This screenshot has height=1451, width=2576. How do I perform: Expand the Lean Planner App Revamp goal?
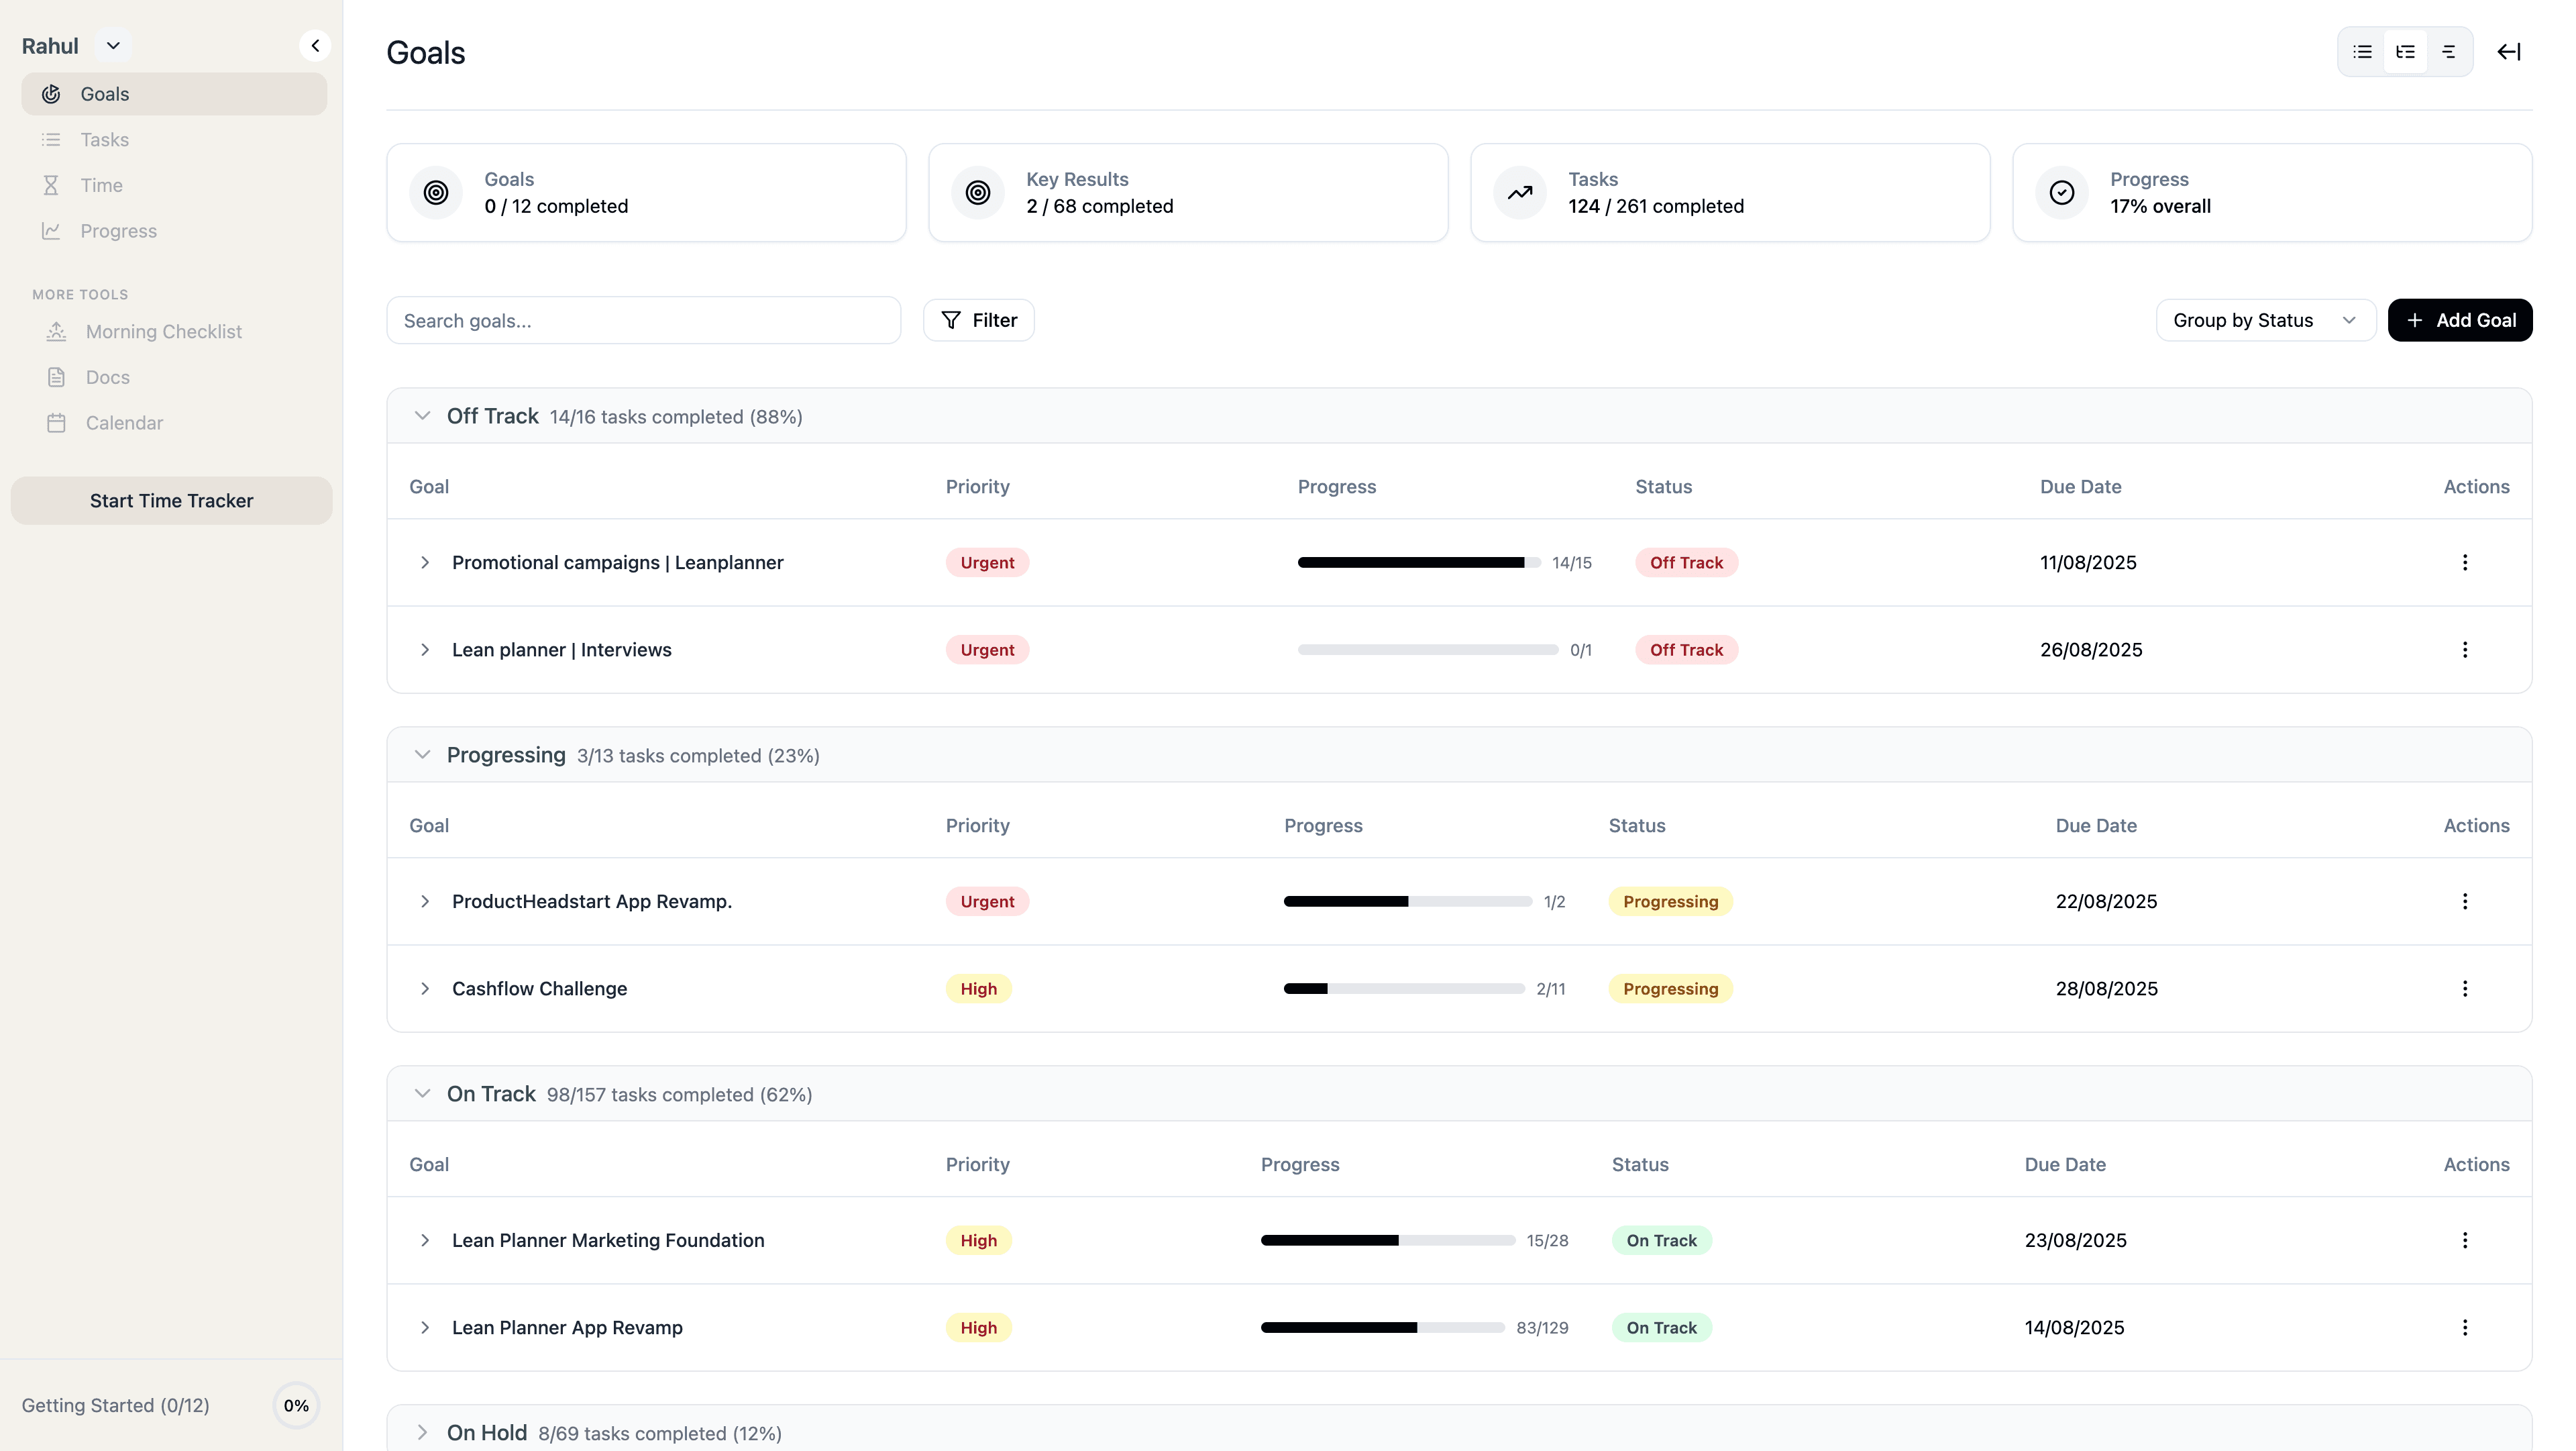click(x=425, y=1328)
